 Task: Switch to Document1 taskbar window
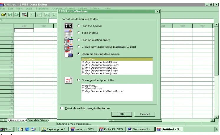pyautogui.click(x=141, y=129)
